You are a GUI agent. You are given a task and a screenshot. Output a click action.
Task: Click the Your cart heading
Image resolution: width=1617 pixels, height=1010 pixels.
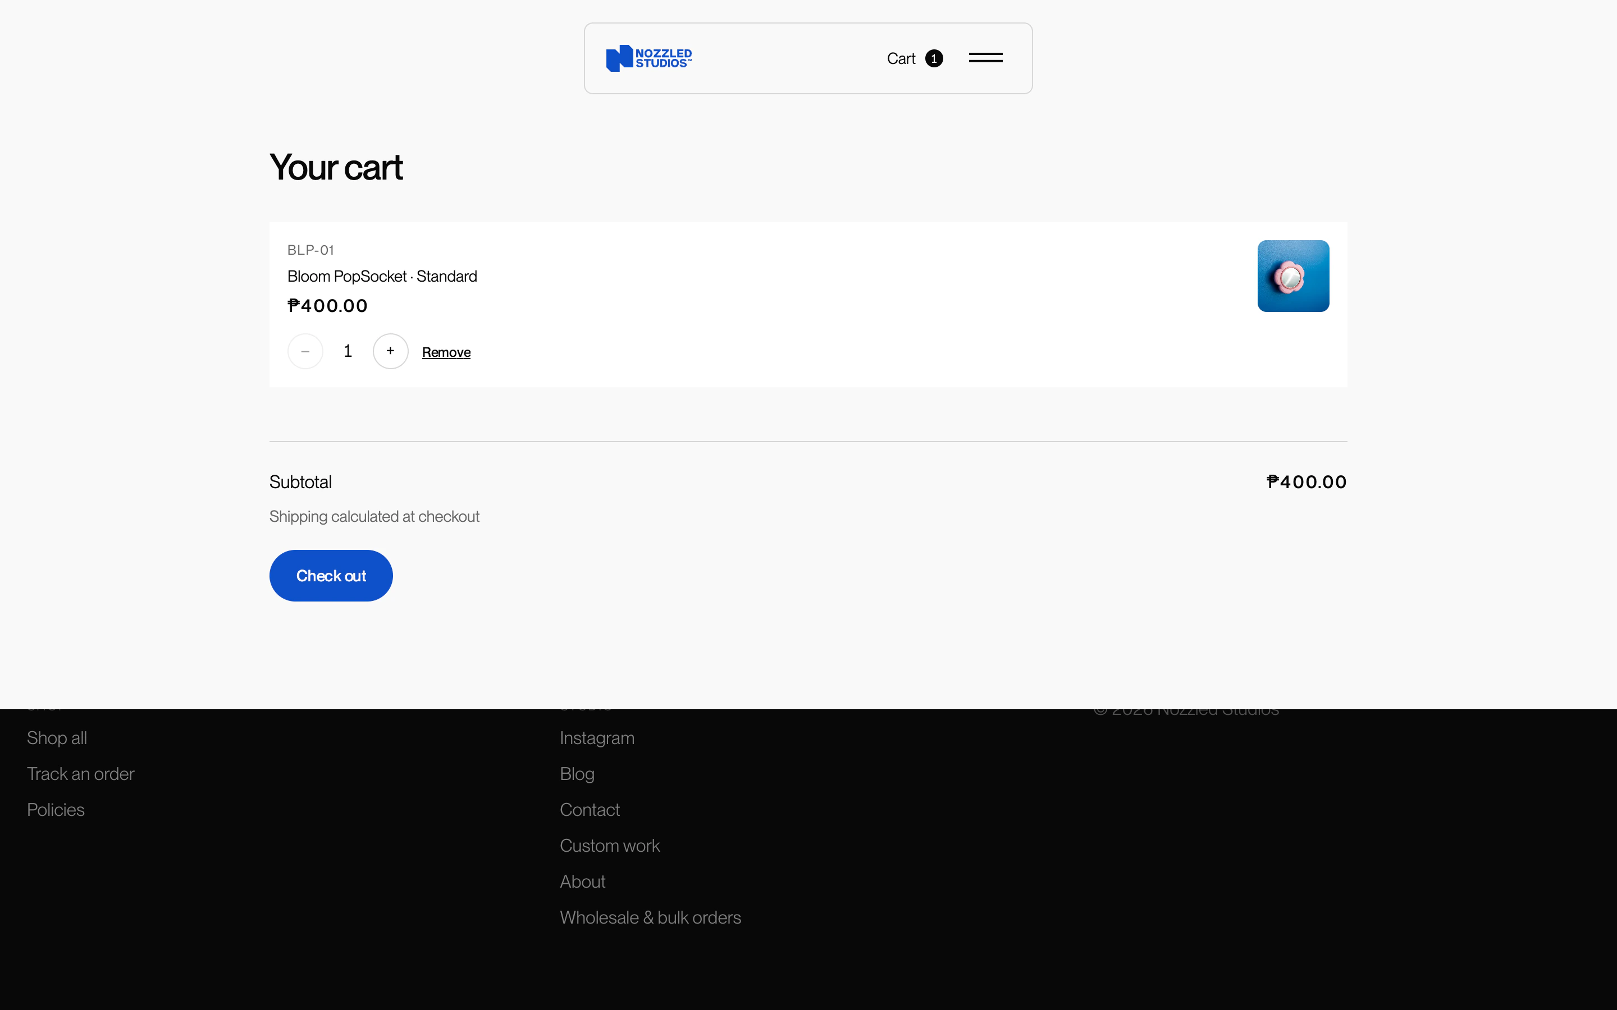[x=336, y=167]
